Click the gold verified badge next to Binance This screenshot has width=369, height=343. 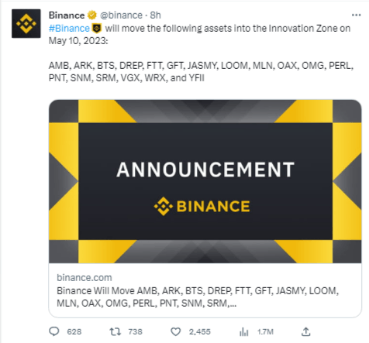click(x=91, y=15)
